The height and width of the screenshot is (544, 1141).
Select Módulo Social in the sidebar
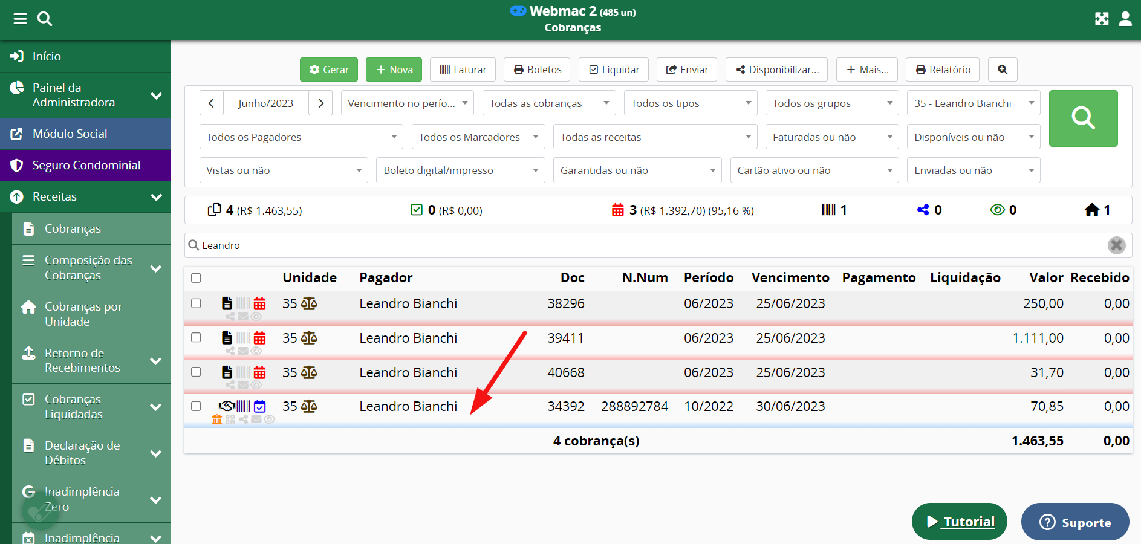(x=70, y=134)
